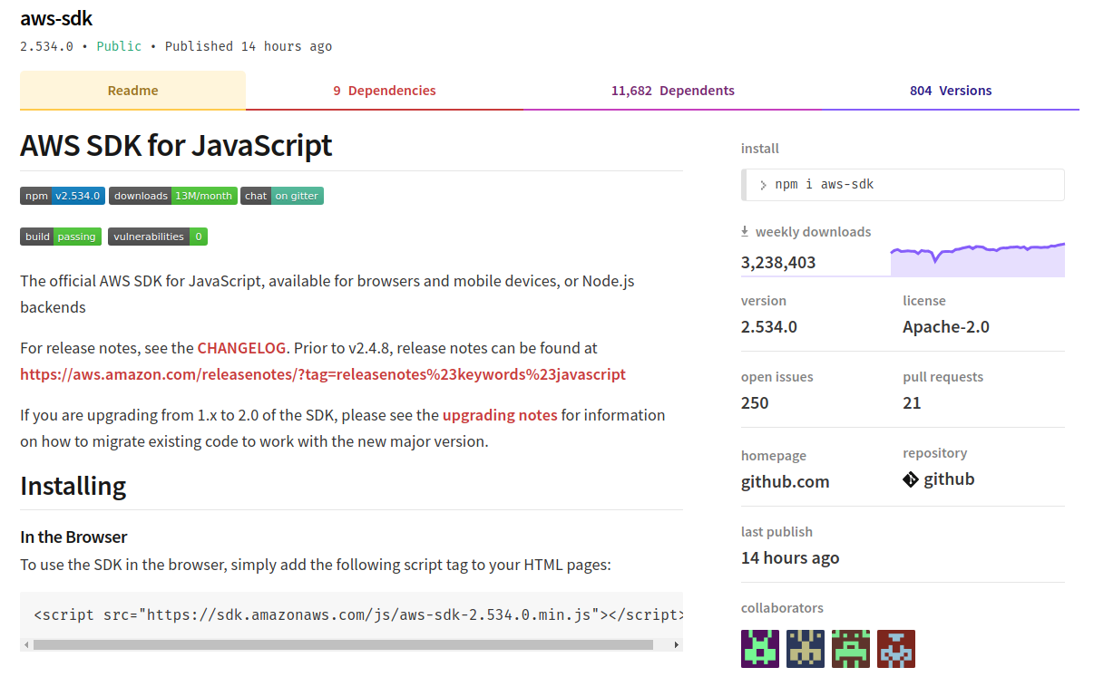1094x677 pixels.
Task: Click the npm v2.534.0 badge
Action: point(63,196)
